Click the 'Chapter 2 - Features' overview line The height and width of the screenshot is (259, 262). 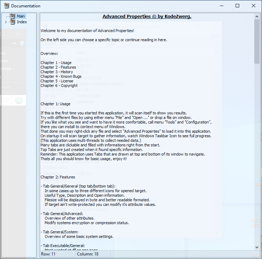coord(58,67)
